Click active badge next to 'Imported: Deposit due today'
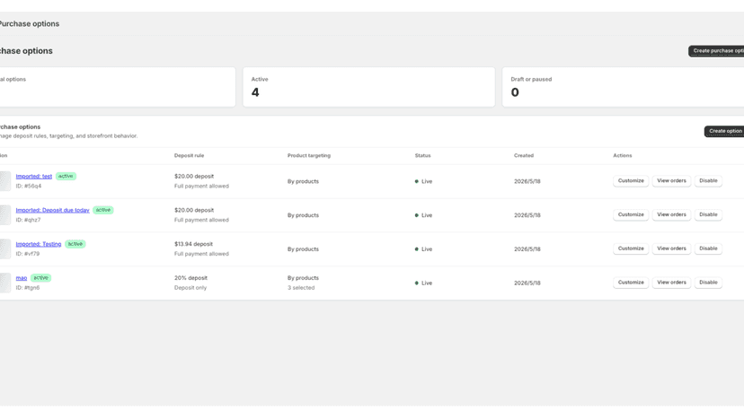Screen dimensions: 744x418 click(x=103, y=210)
